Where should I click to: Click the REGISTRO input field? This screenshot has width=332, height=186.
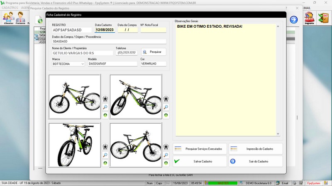click(71, 30)
